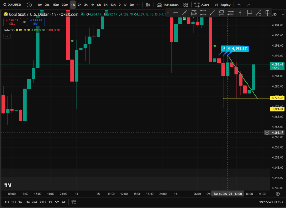
Task: Set range to 6M
Action: click(35, 202)
